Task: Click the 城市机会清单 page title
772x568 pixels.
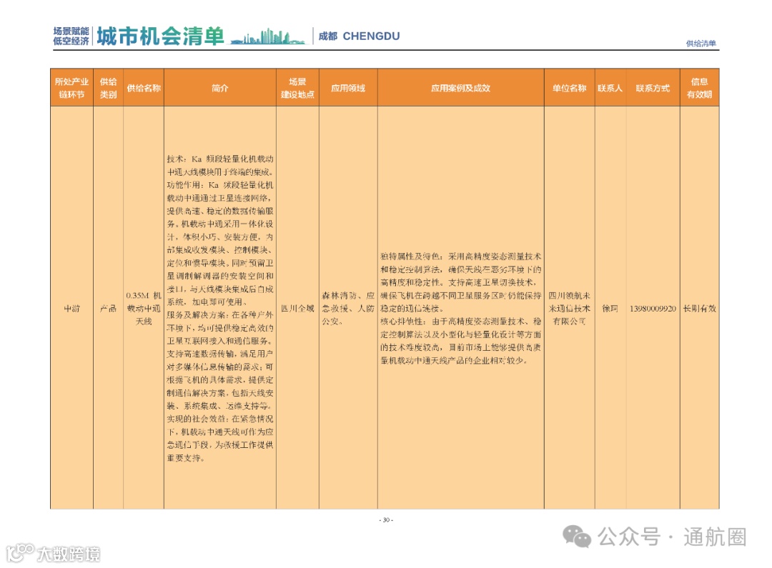Action: pyautogui.click(x=161, y=36)
